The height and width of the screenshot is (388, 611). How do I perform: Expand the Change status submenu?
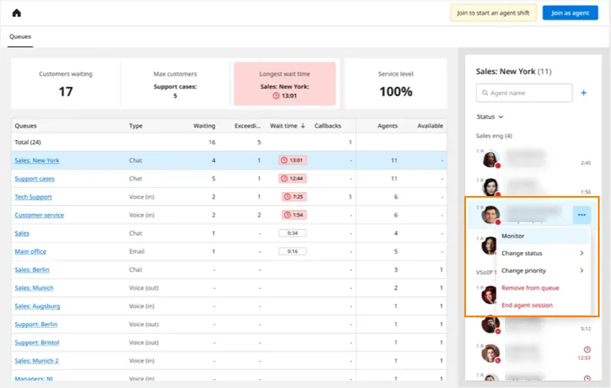click(x=543, y=253)
